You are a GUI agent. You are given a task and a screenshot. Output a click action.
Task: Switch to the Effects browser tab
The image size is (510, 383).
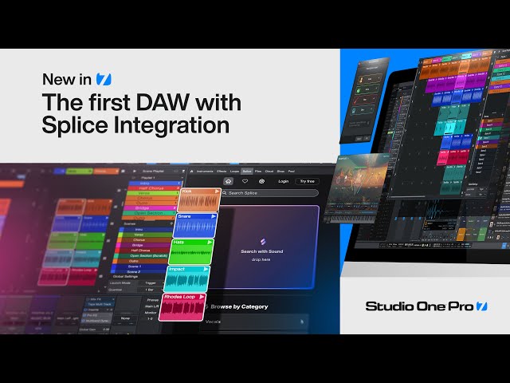[222, 172]
